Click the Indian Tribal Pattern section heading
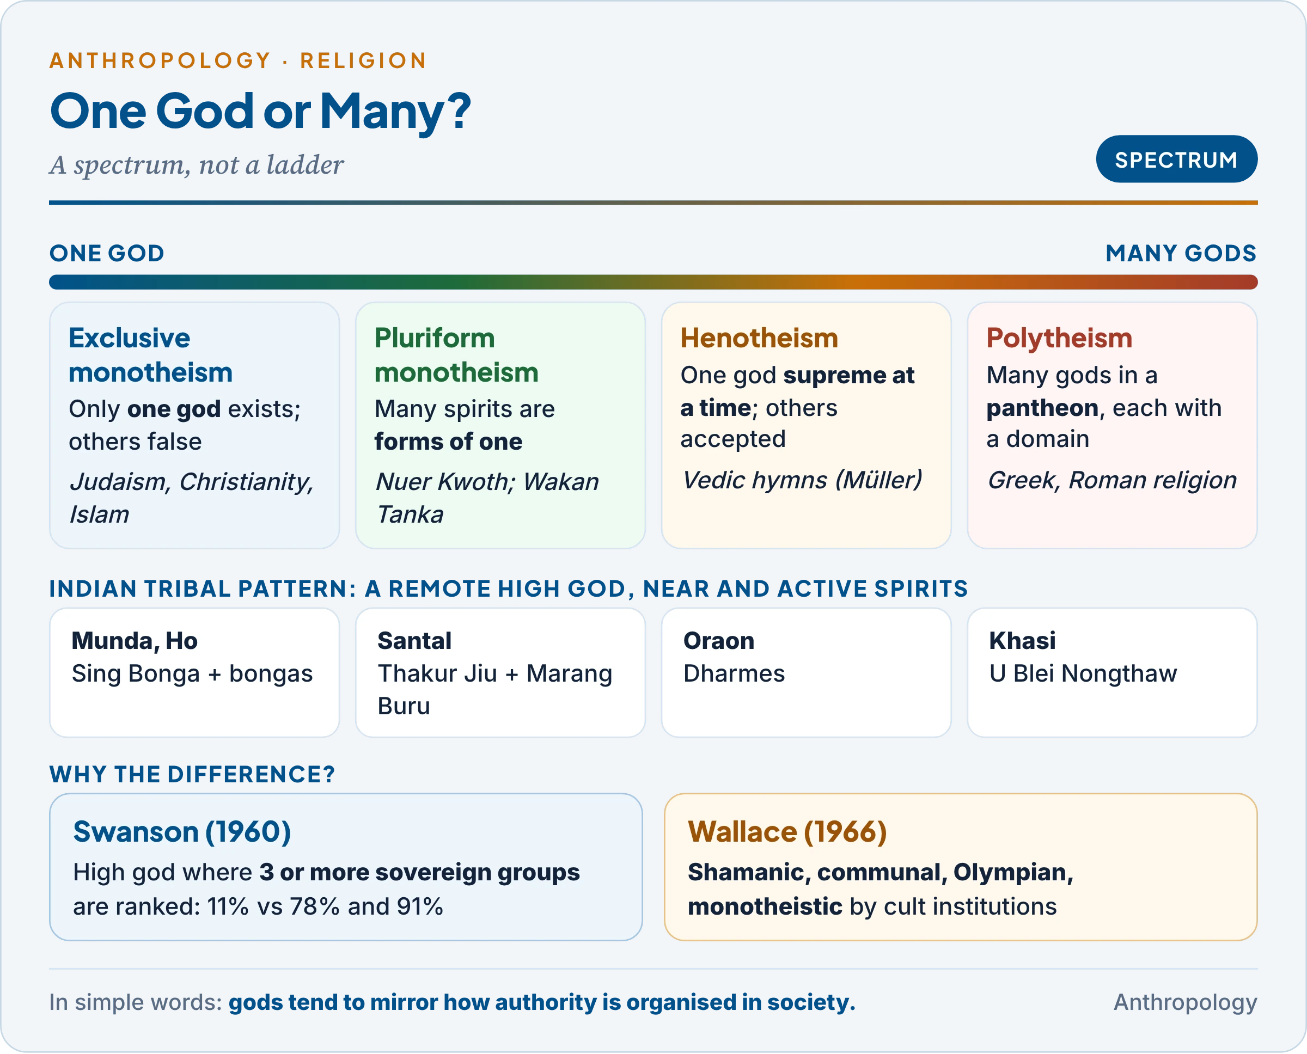Screen dimensions: 1307x1054 coord(508,589)
